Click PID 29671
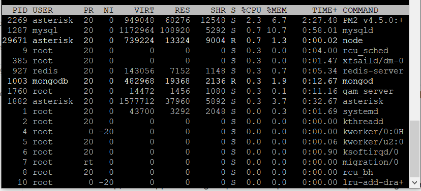The width and height of the screenshot is (421, 191). click(15, 41)
